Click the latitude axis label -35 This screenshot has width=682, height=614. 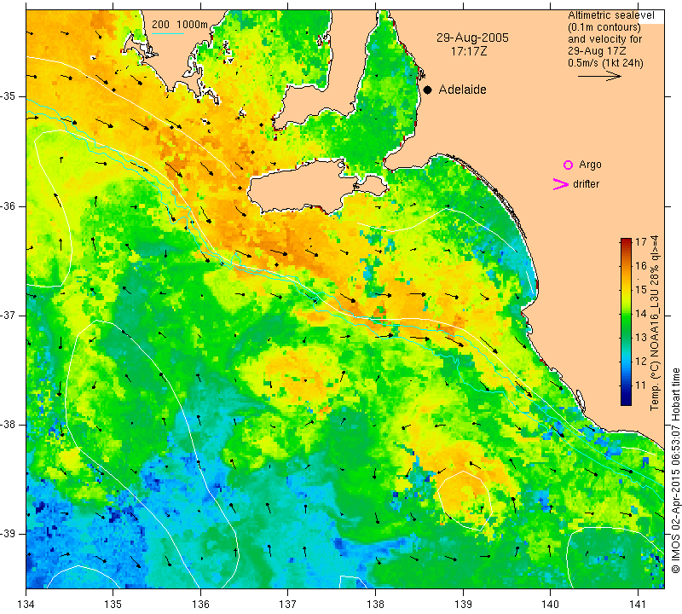click(8, 96)
